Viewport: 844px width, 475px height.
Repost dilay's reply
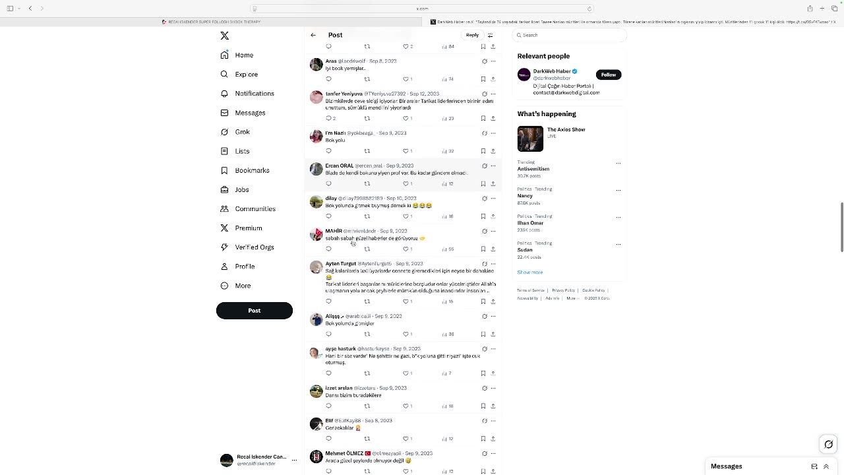(x=367, y=216)
